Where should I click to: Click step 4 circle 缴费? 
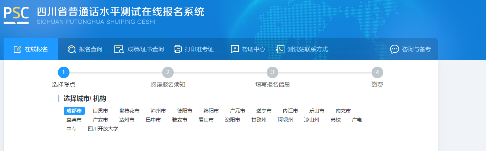click(377, 72)
